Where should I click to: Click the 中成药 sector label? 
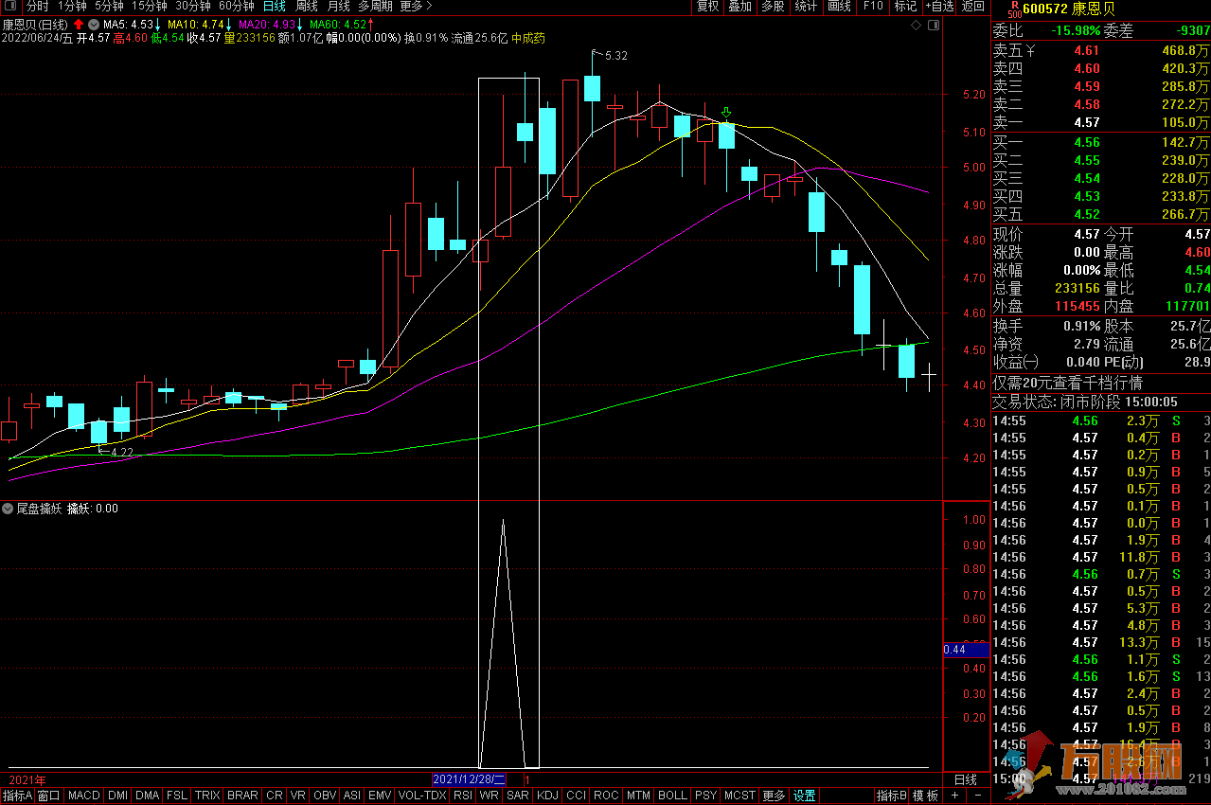[x=528, y=38]
